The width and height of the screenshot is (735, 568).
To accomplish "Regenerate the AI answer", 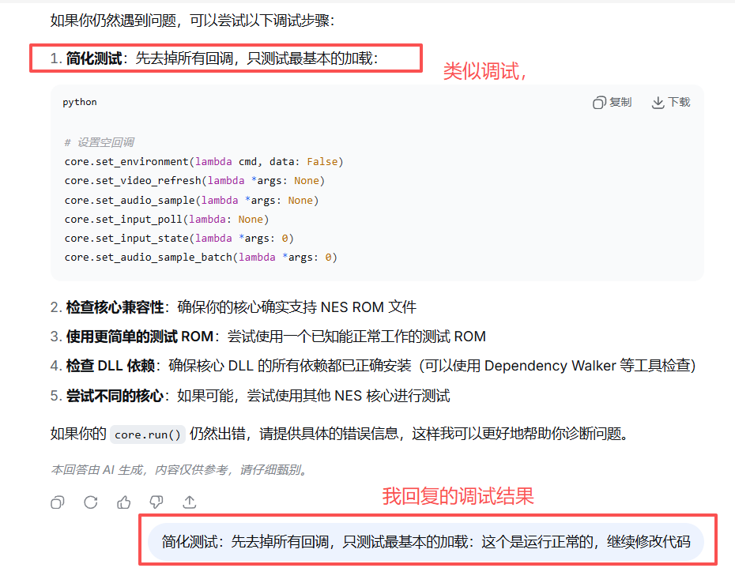I will pyautogui.click(x=91, y=502).
